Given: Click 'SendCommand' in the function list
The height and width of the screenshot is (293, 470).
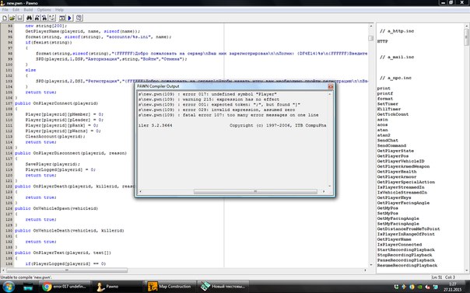Looking at the screenshot, I should pos(391,145).
